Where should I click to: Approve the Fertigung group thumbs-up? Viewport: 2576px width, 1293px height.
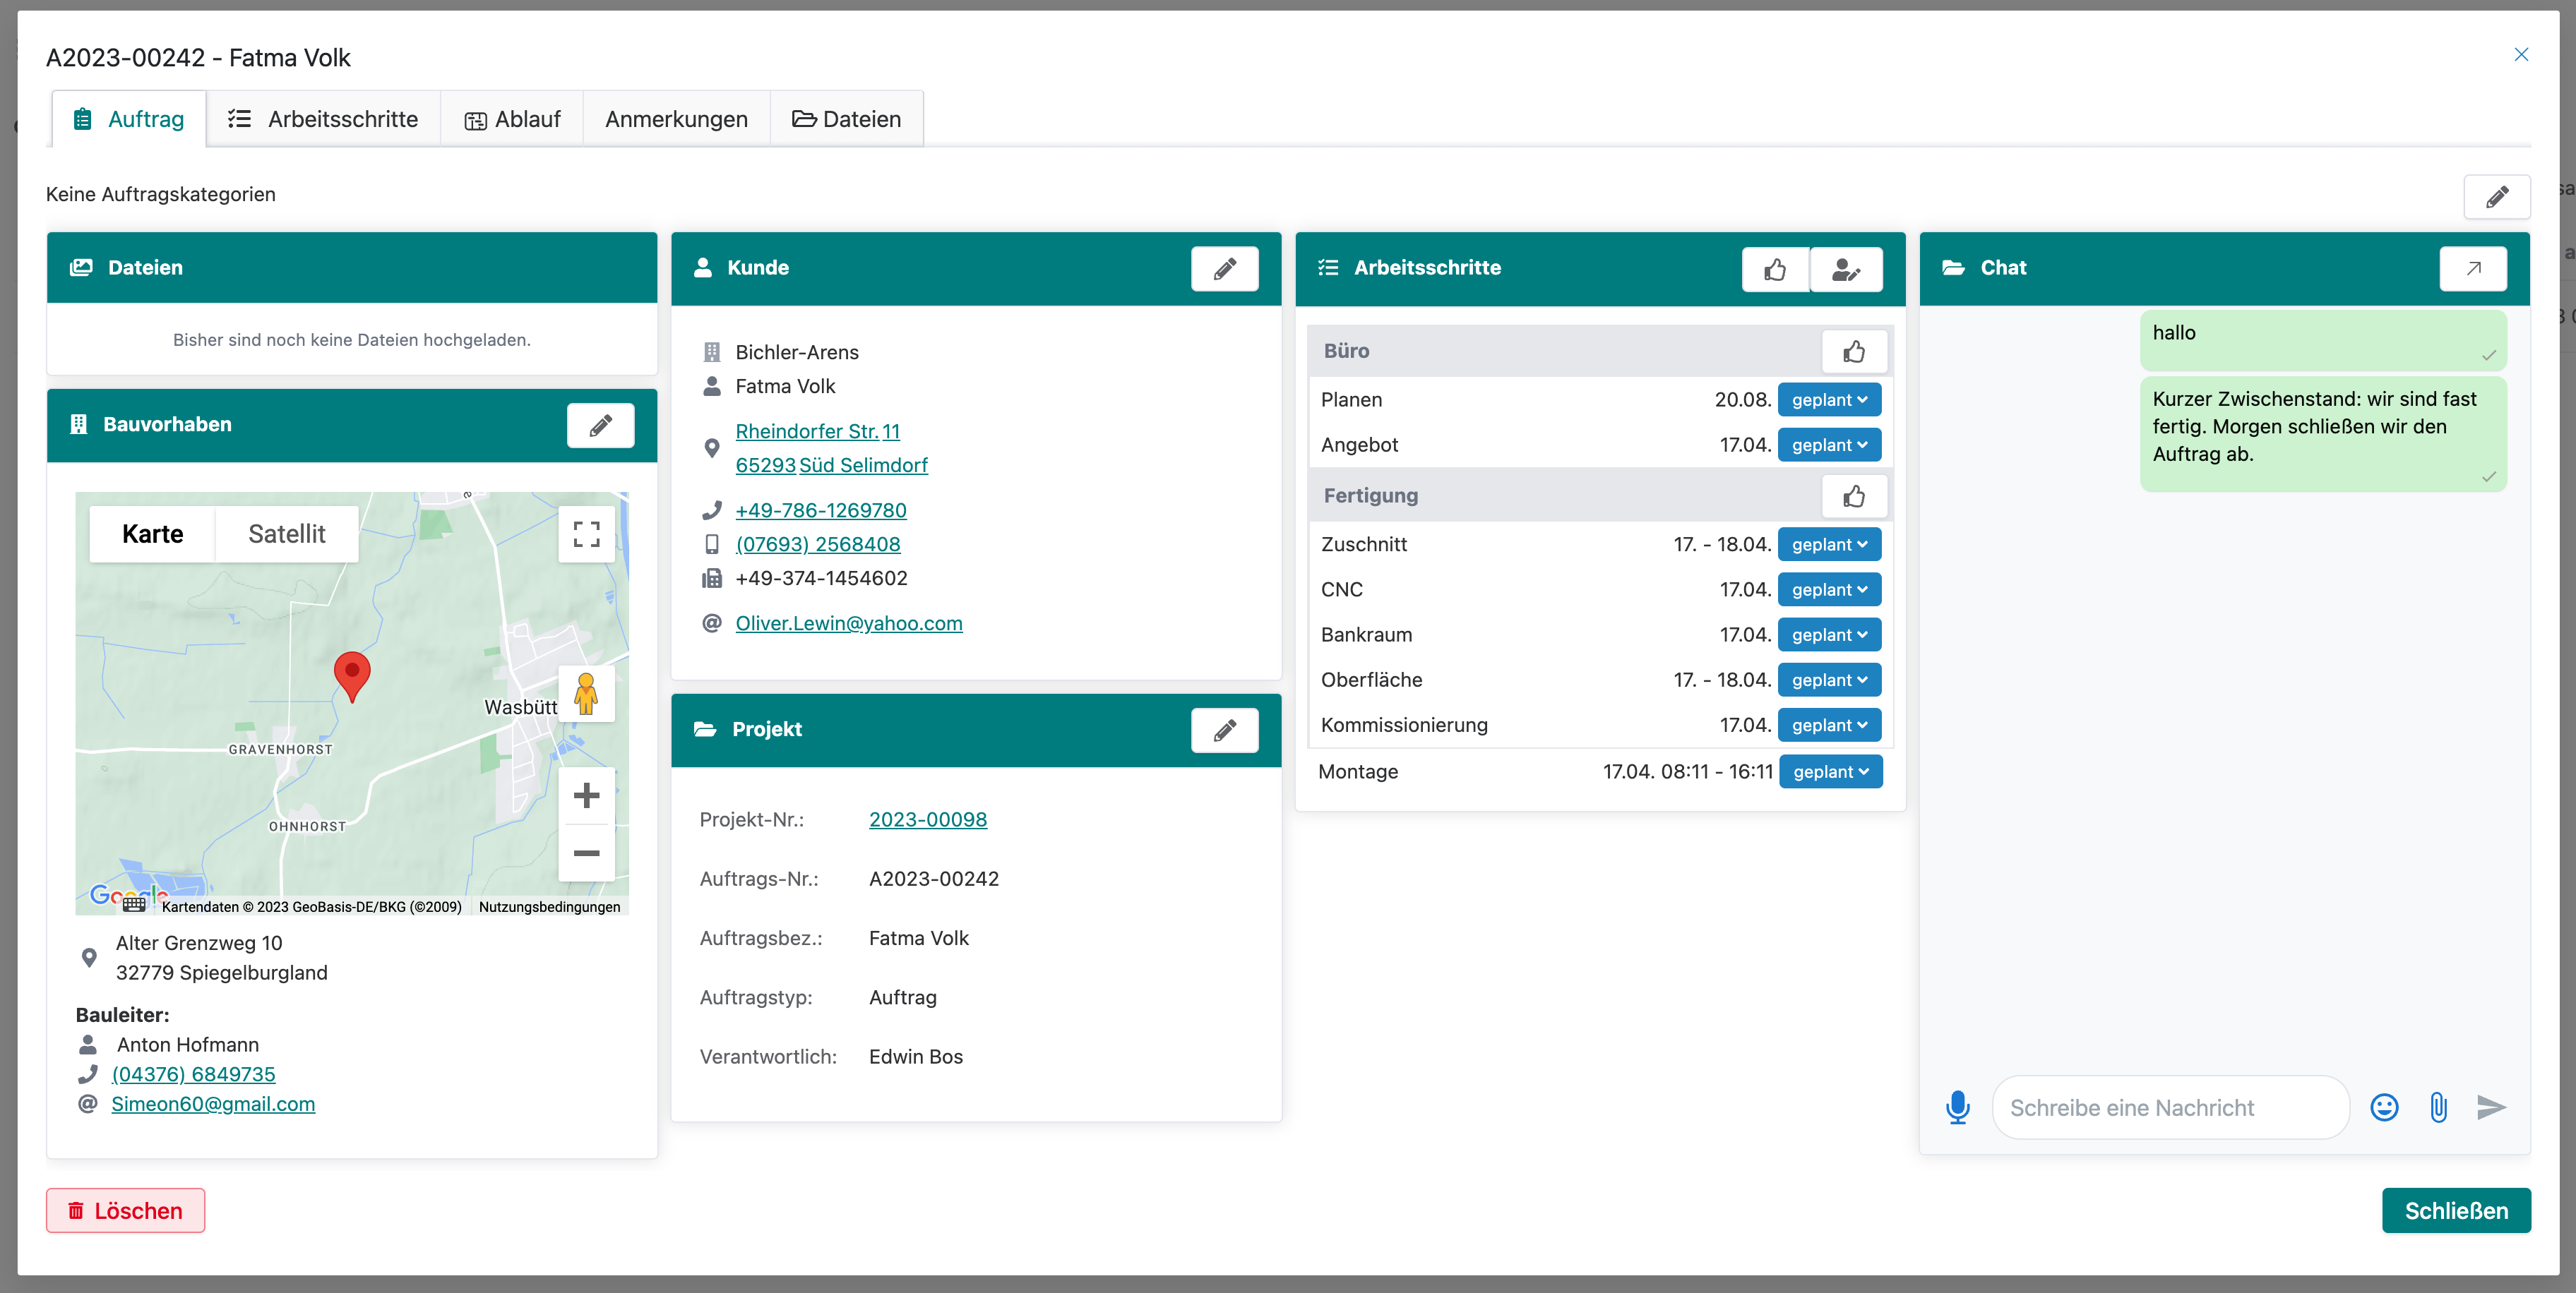click(x=1854, y=495)
